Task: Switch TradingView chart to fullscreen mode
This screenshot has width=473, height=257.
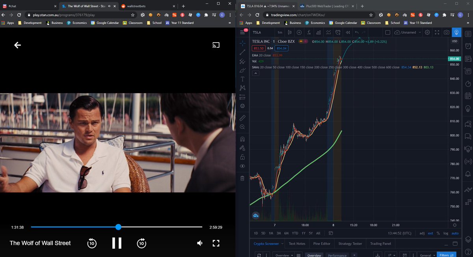Action: [x=437, y=32]
